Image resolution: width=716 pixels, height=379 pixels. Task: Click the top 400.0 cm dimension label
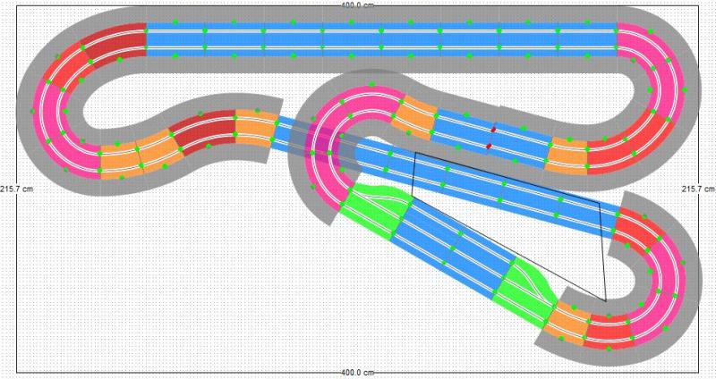(x=358, y=5)
